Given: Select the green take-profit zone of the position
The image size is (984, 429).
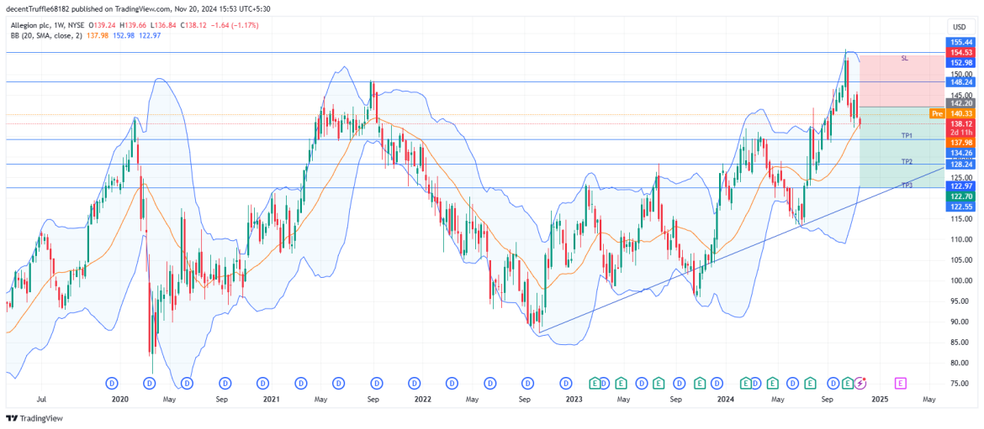Looking at the screenshot, I should (x=902, y=147).
